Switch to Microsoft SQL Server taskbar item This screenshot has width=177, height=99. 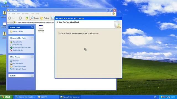pyautogui.click(x=70, y=97)
